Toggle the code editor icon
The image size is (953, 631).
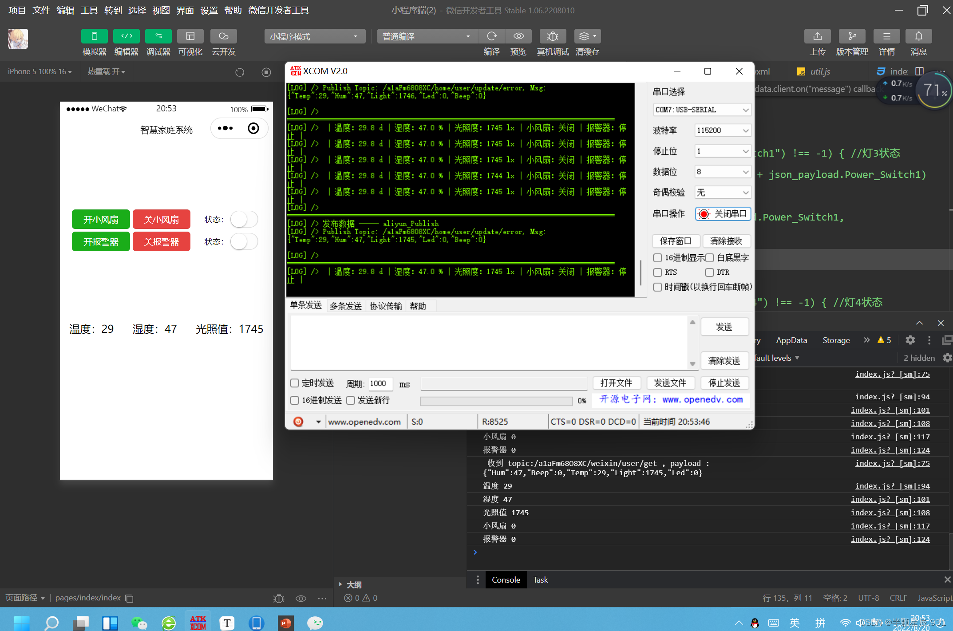(127, 36)
